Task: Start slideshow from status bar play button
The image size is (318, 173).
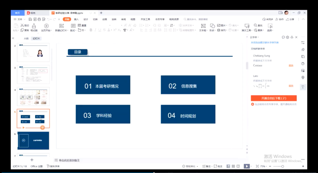Action: coord(247,166)
